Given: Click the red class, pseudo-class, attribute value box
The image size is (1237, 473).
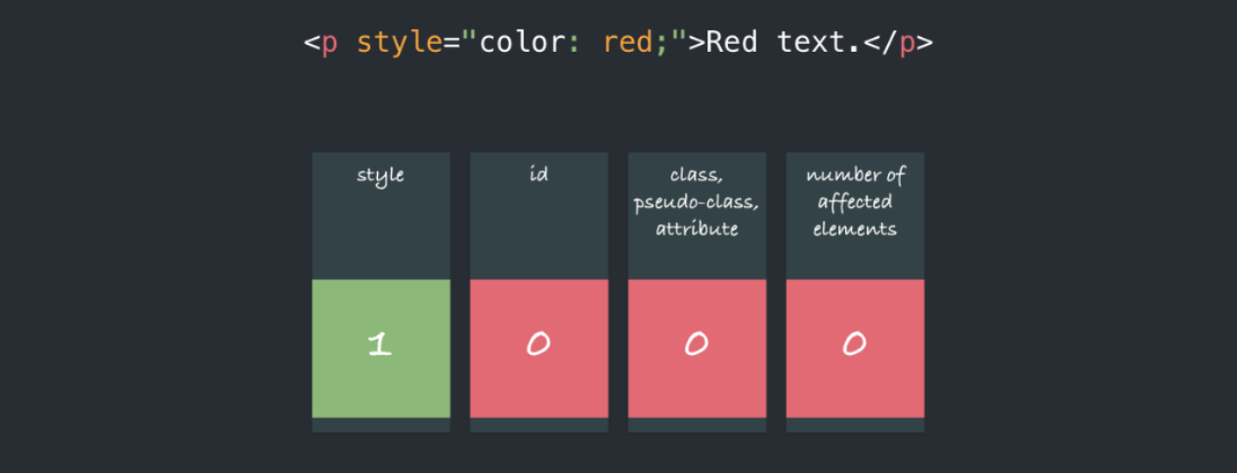Looking at the screenshot, I should coord(697,349).
